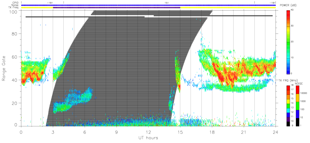The image size is (310, 143).
Task: Click the purple segment of TX Freq strip
Action: [x=116, y=8]
